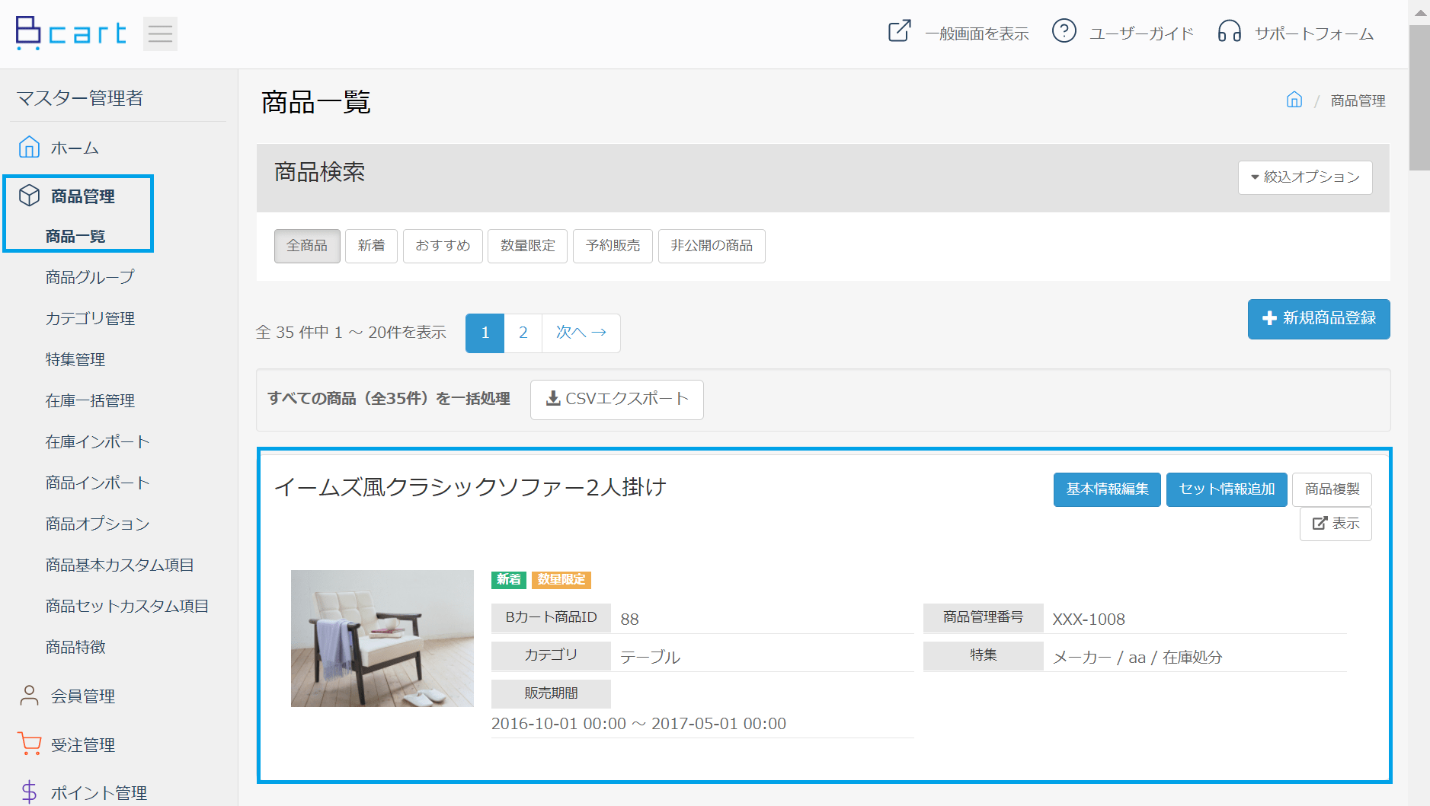The height and width of the screenshot is (806, 1430).
Task: Click 基本情報編集 for the sofa product
Action: pyautogui.click(x=1107, y=489)
